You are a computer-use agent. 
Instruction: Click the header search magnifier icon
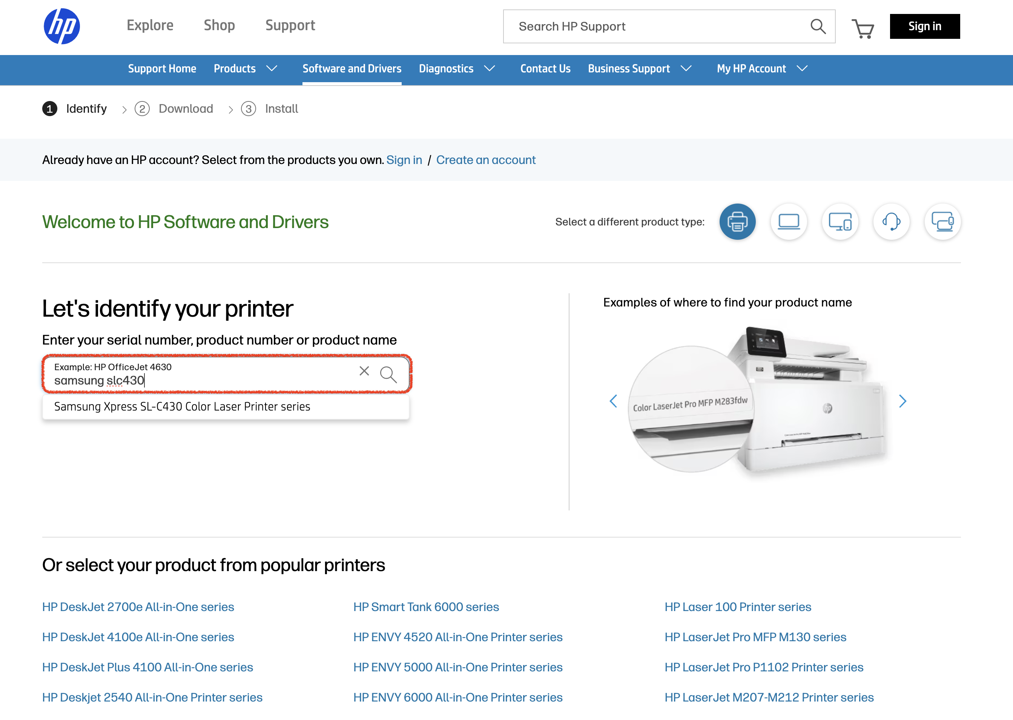tap(818, 27)
